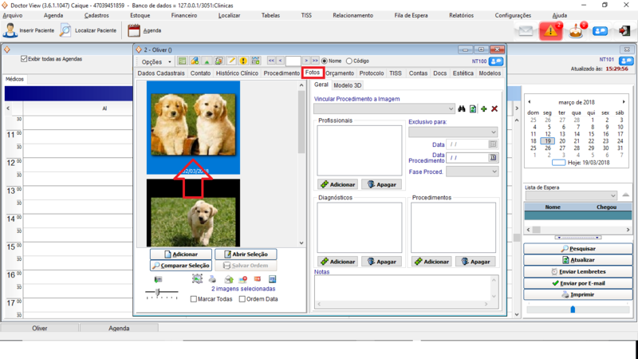The width and height of the screenshot is (638, 359).
Task: Check the Marcar Todas checkbox
Action: click(195, 299)
